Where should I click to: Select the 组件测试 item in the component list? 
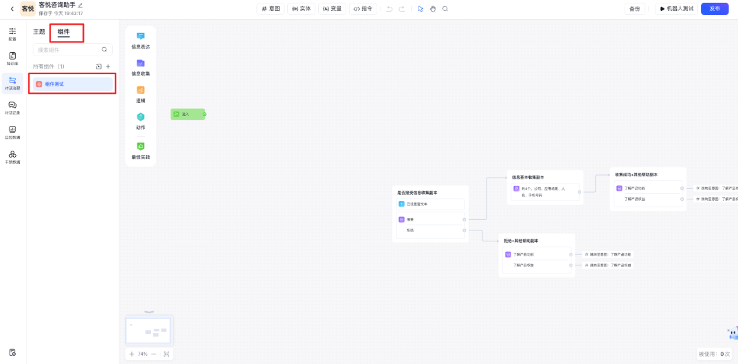[x=73, y=84]
